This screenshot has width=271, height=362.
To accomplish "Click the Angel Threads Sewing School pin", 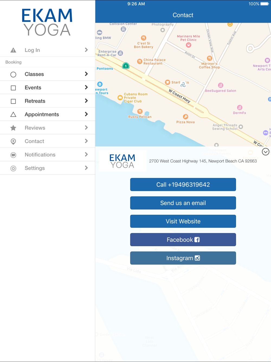I will 241,127.
